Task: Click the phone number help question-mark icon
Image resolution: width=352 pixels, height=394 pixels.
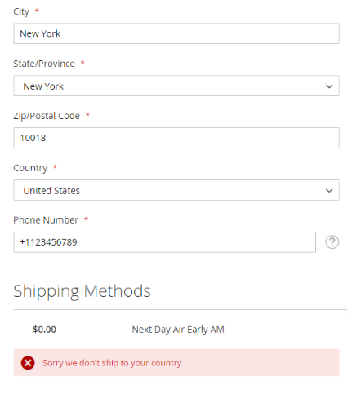Action: (x=332, y=242)
